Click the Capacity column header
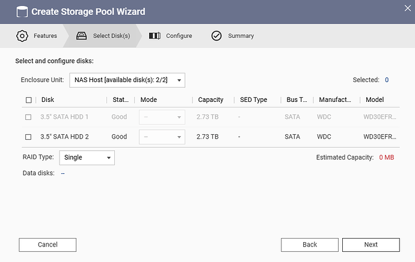Viewport: 415px width, 262px height. tap(211, 100)
